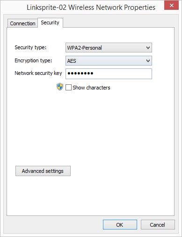Click the Encryption type label
The width and height of the screenshot is (182, 237).
33,60
